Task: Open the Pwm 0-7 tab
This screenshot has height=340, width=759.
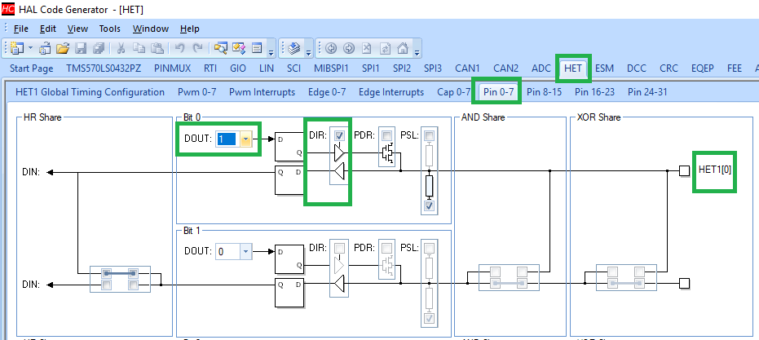Action: coord(197,92)
